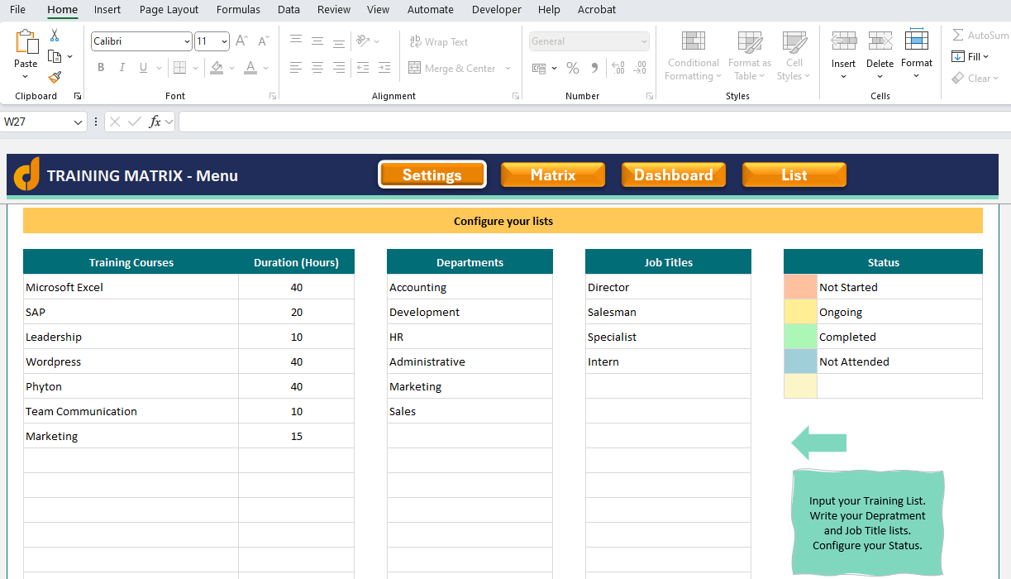Click the Insert function fx icon
1011x579 pixels.
[x=155, y=122]
